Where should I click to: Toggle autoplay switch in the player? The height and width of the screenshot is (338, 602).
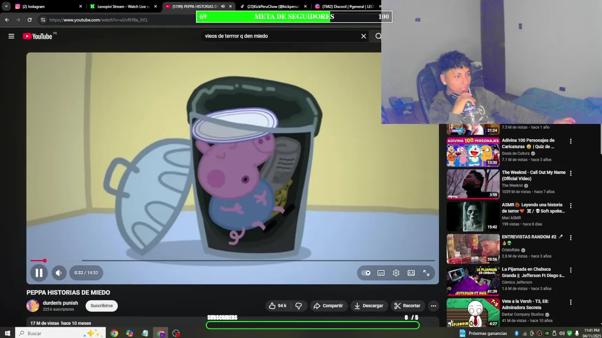tap(366, 273)
